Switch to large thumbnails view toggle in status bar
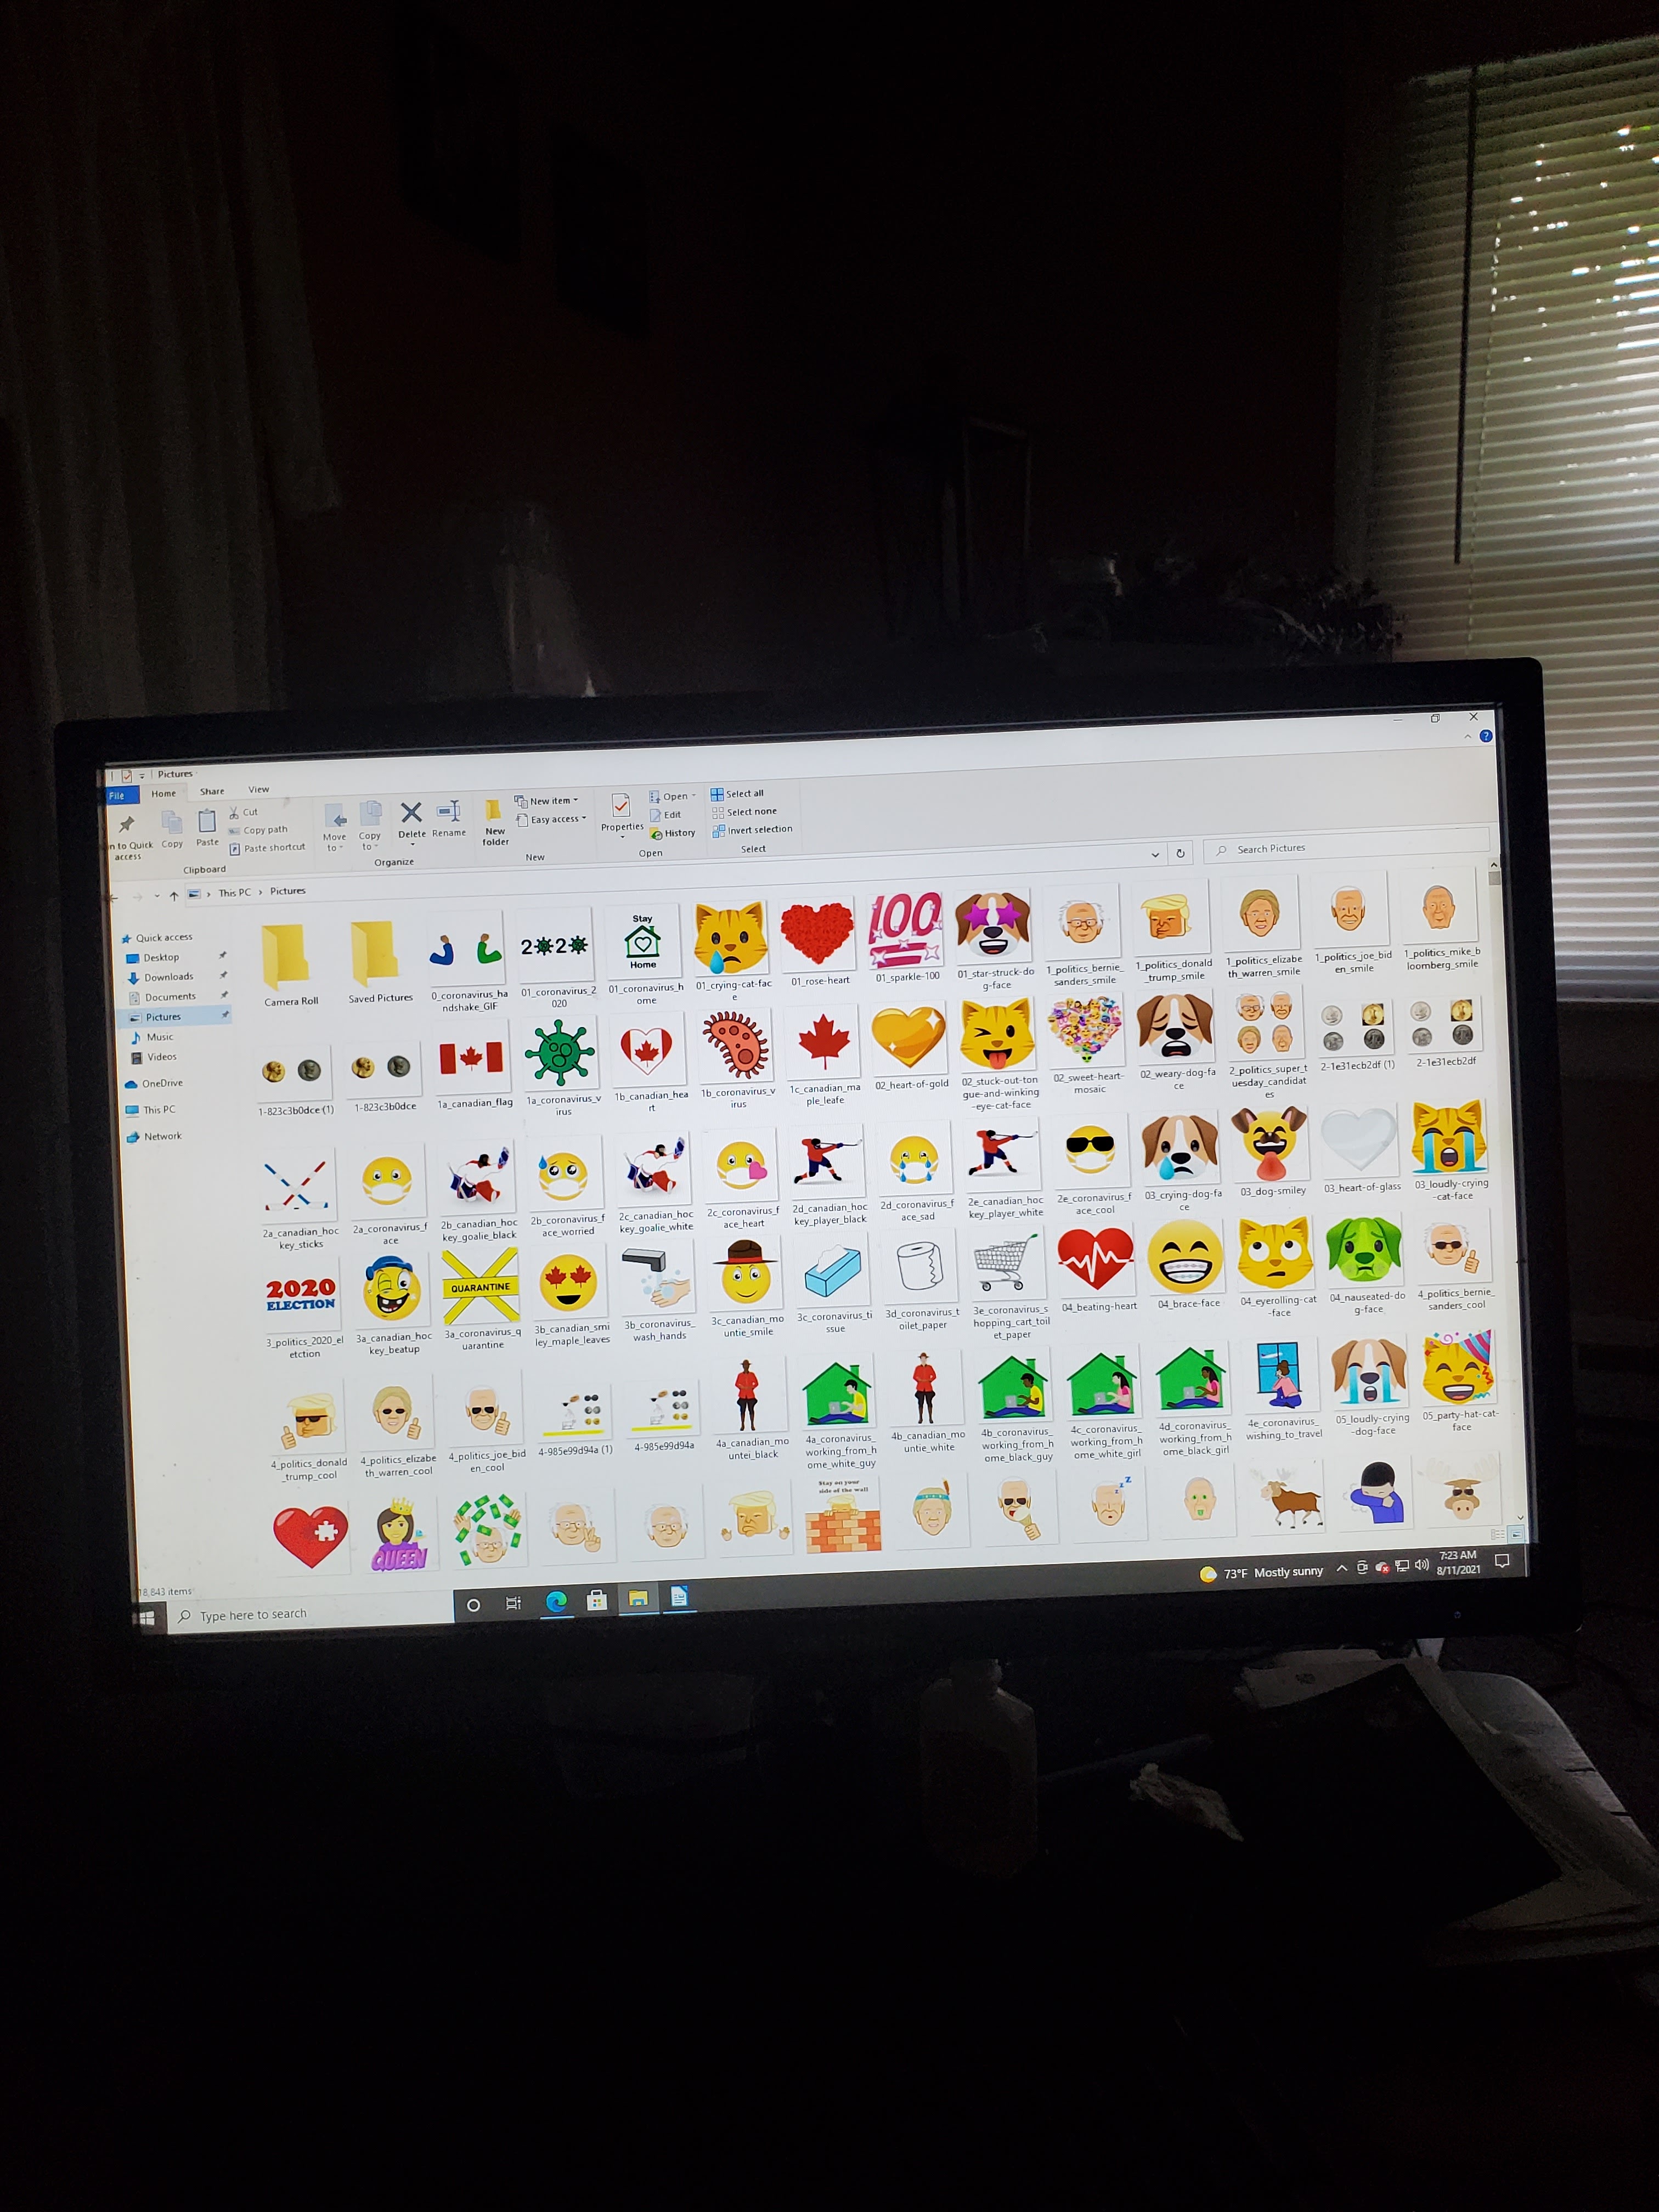1659x2212 pixels. [x=1516, y=1534]
